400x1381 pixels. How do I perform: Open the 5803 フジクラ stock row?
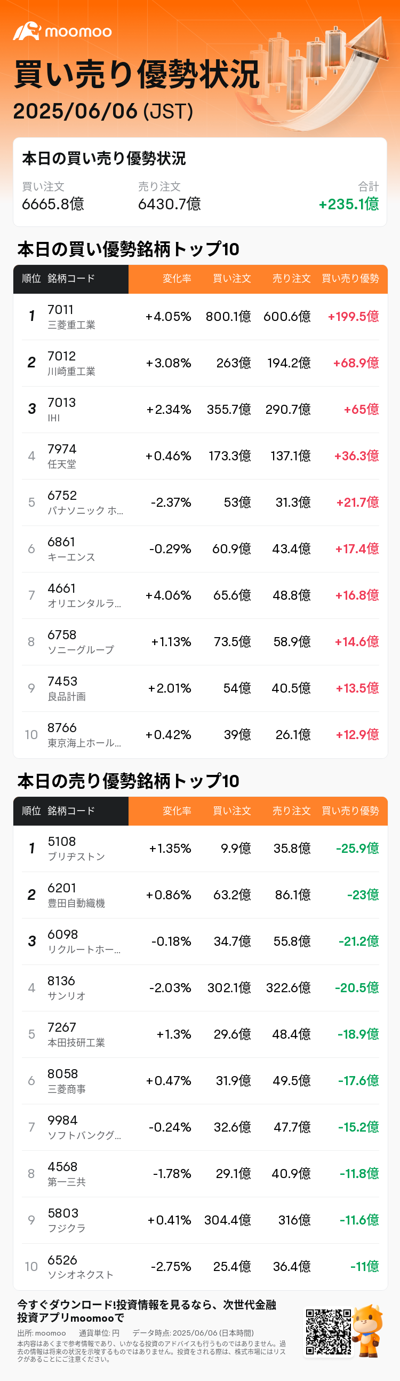coord(201,1220)
